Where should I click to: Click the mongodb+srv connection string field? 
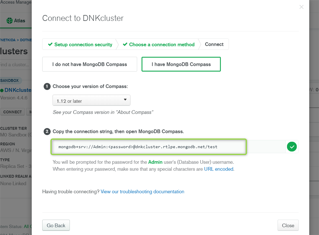pyautogui.click(x=149, y=147)
